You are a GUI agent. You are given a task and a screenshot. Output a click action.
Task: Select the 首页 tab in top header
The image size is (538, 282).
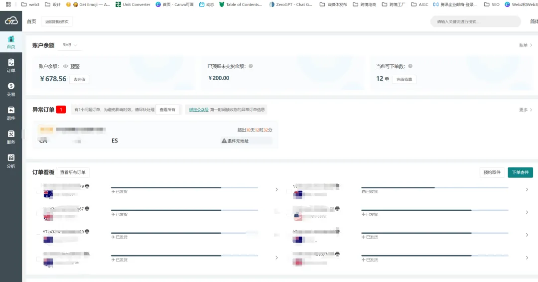31,21
